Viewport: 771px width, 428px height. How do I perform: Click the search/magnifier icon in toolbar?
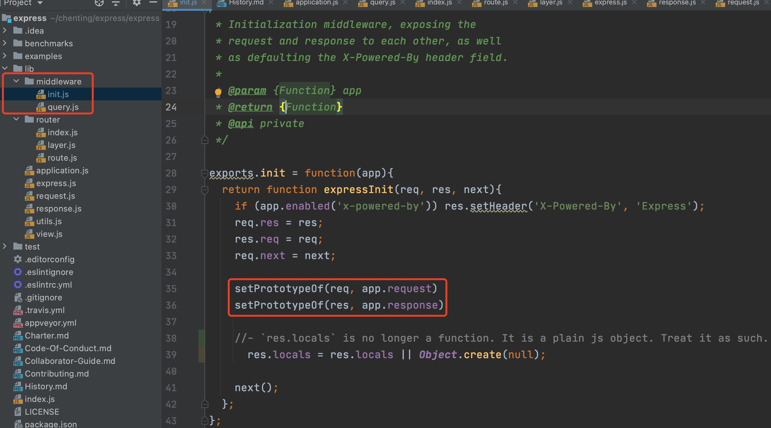97,4
